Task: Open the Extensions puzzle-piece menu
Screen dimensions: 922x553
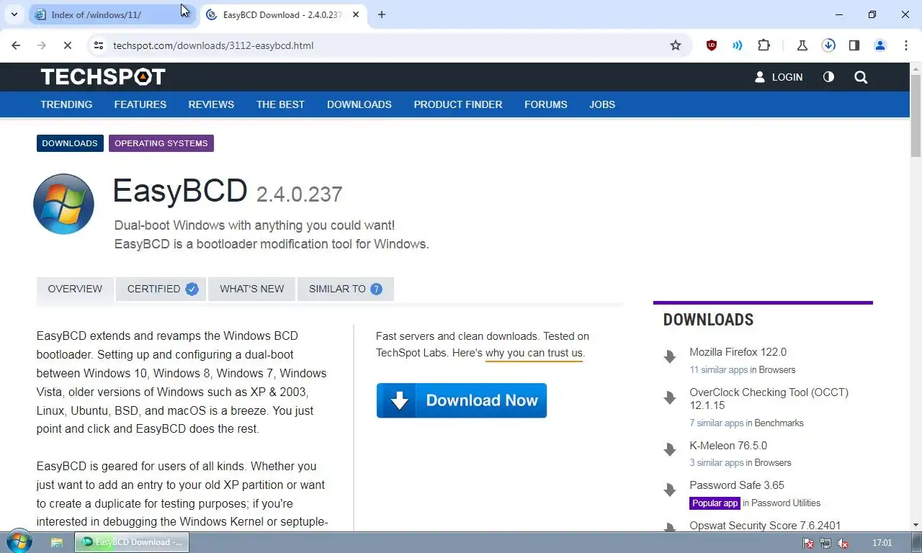Action: pos(764,45)
